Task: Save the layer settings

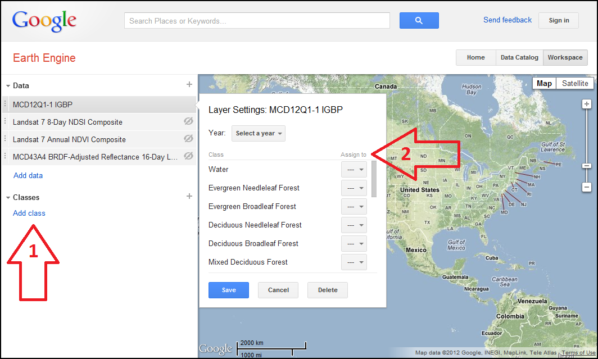Action: (x=228, y=290)
